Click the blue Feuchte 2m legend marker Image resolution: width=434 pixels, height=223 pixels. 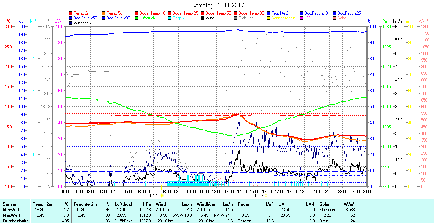pyautogui.click(x=269, y=13)
